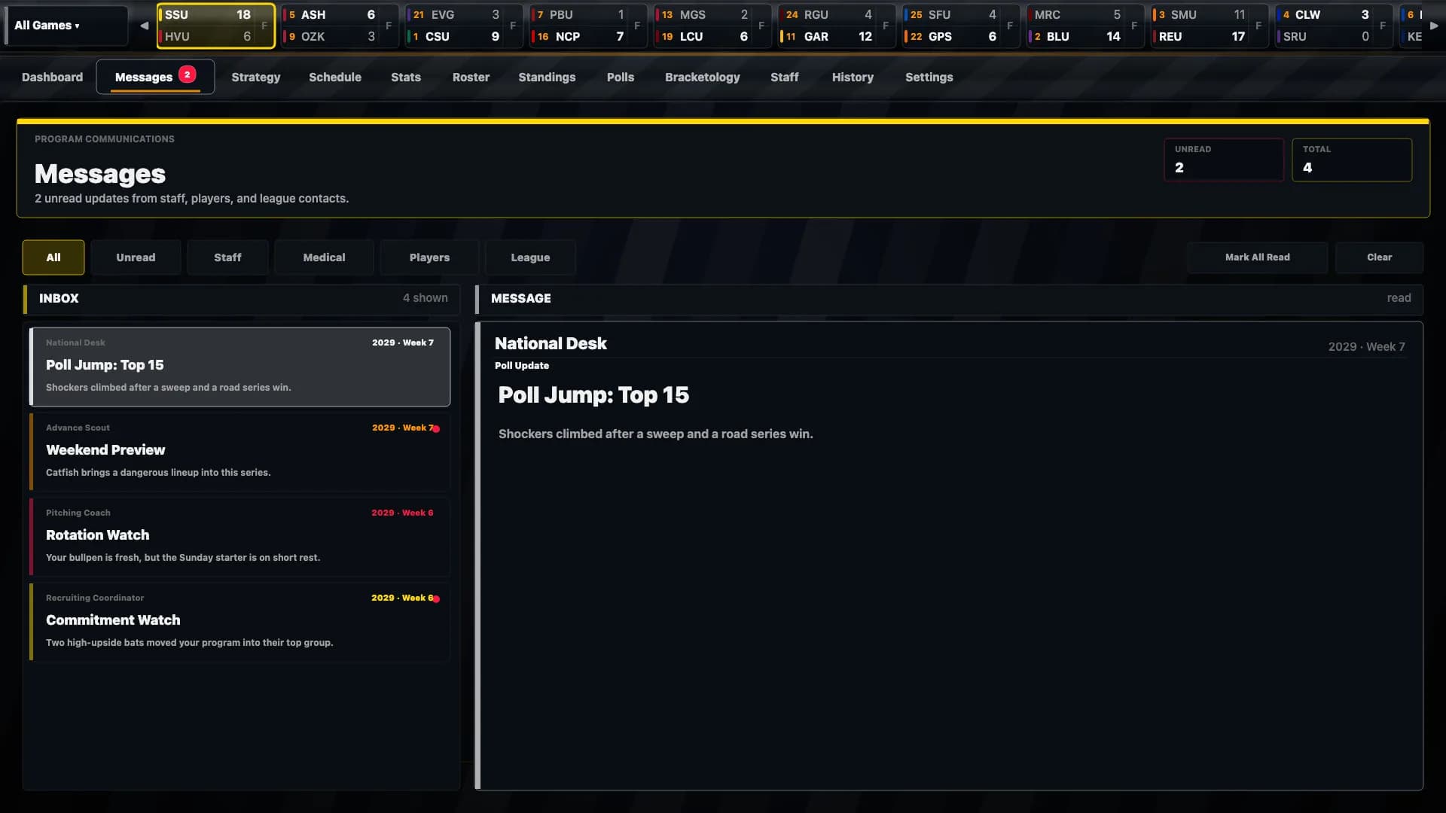Go to the Dashboard tab
This screenshot has height=813, width=1446.
[52, 77]
